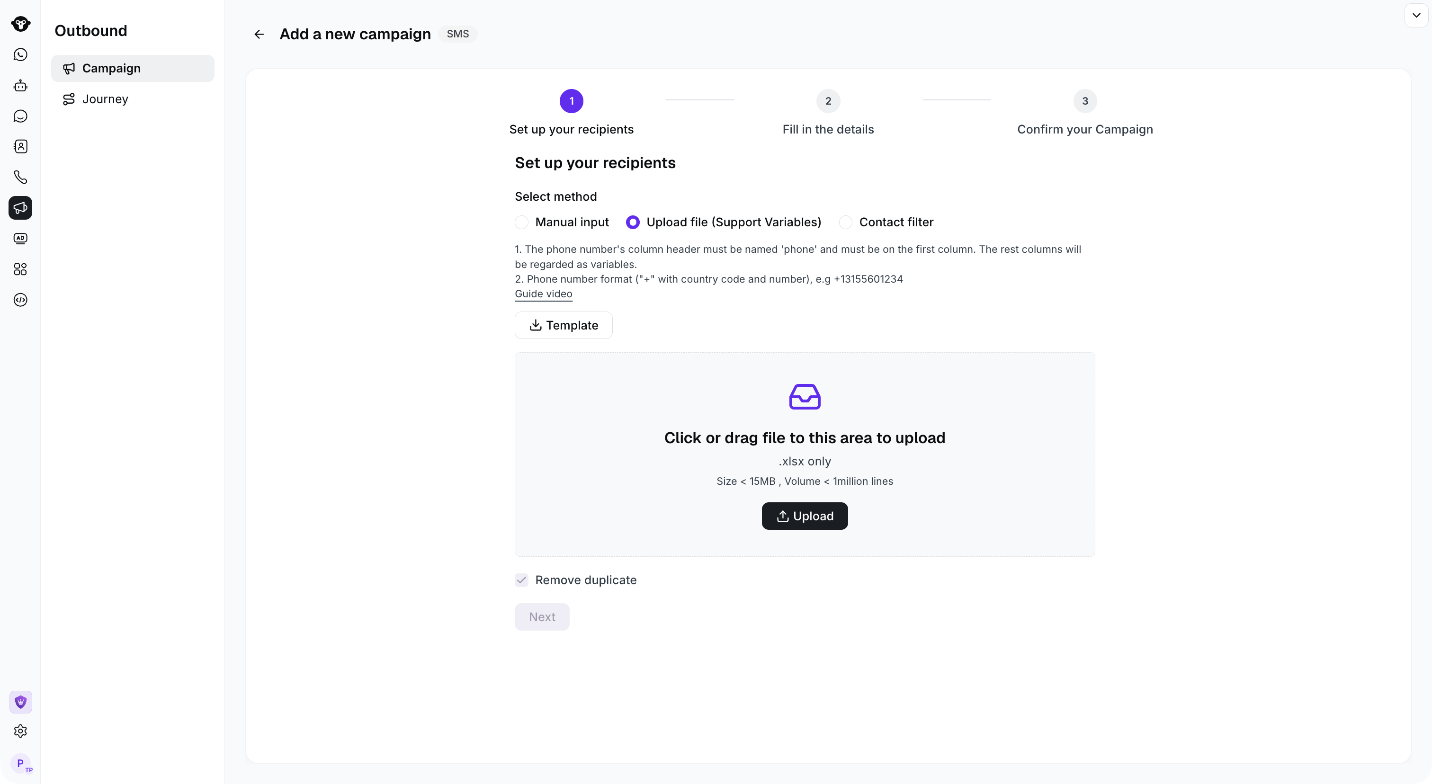1432x784 pixels.
Task: Open the settings gear icon
Action: (x=20, y=731)
